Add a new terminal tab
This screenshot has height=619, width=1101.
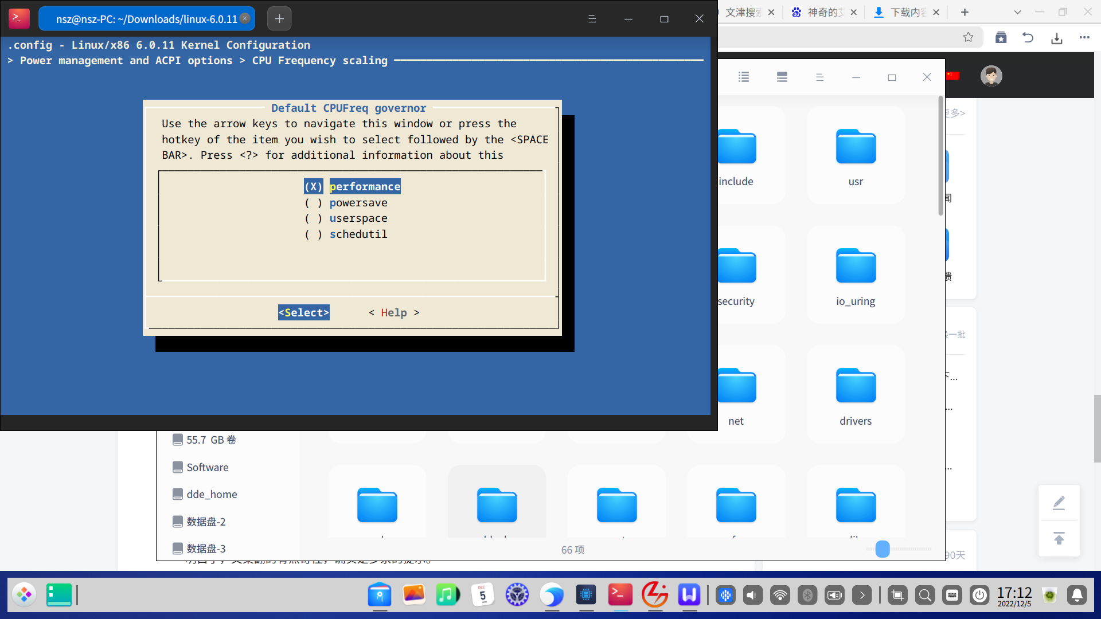coord(279,19)
